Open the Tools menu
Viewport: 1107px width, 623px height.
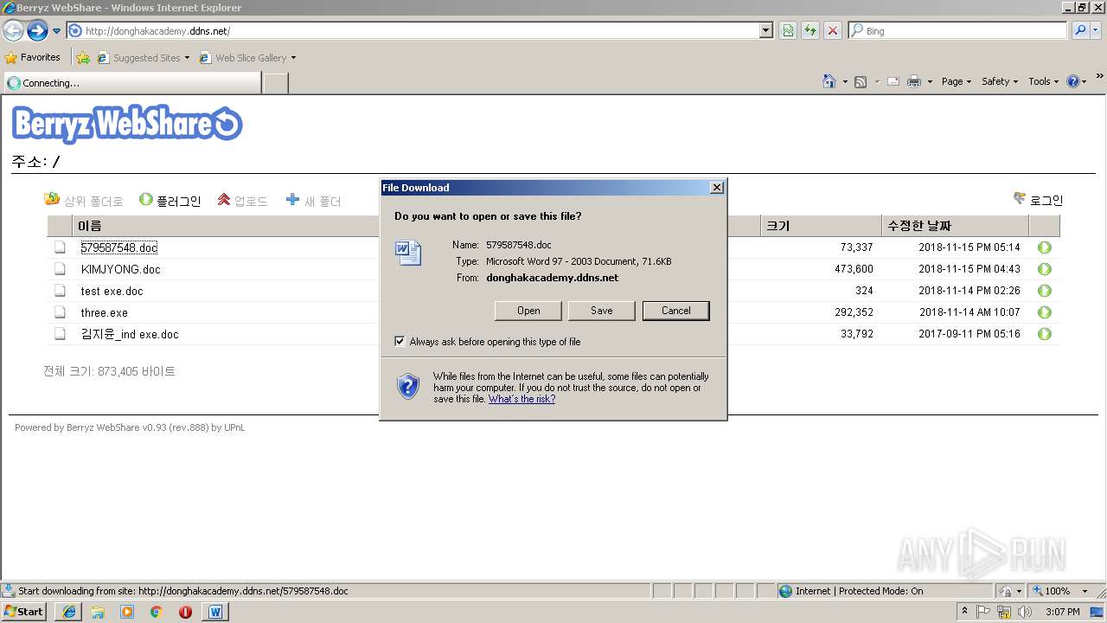1044,81
